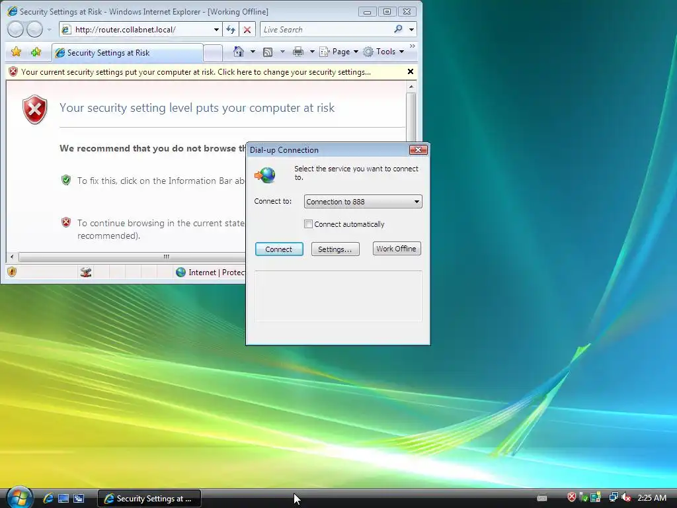Expand the Print options dropdown arrow
Screen dimensions: 677x508
click(312, 52)
